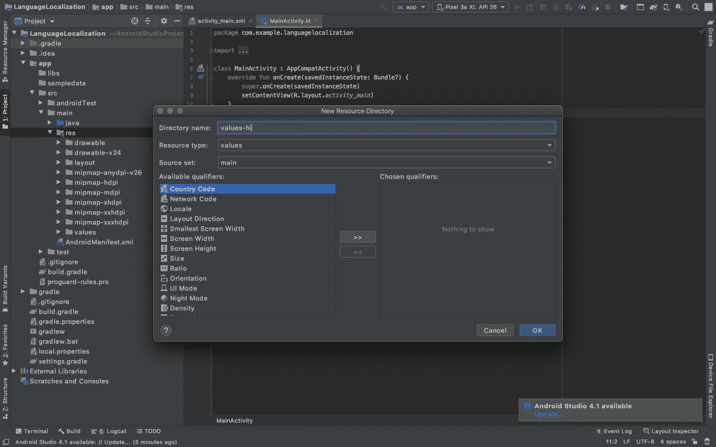Open the Source set dropdown
This screenshot has width=716, height=447.
pos(386,162)
